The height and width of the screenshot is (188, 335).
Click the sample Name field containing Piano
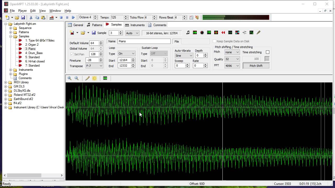click(x=144, y=41)
